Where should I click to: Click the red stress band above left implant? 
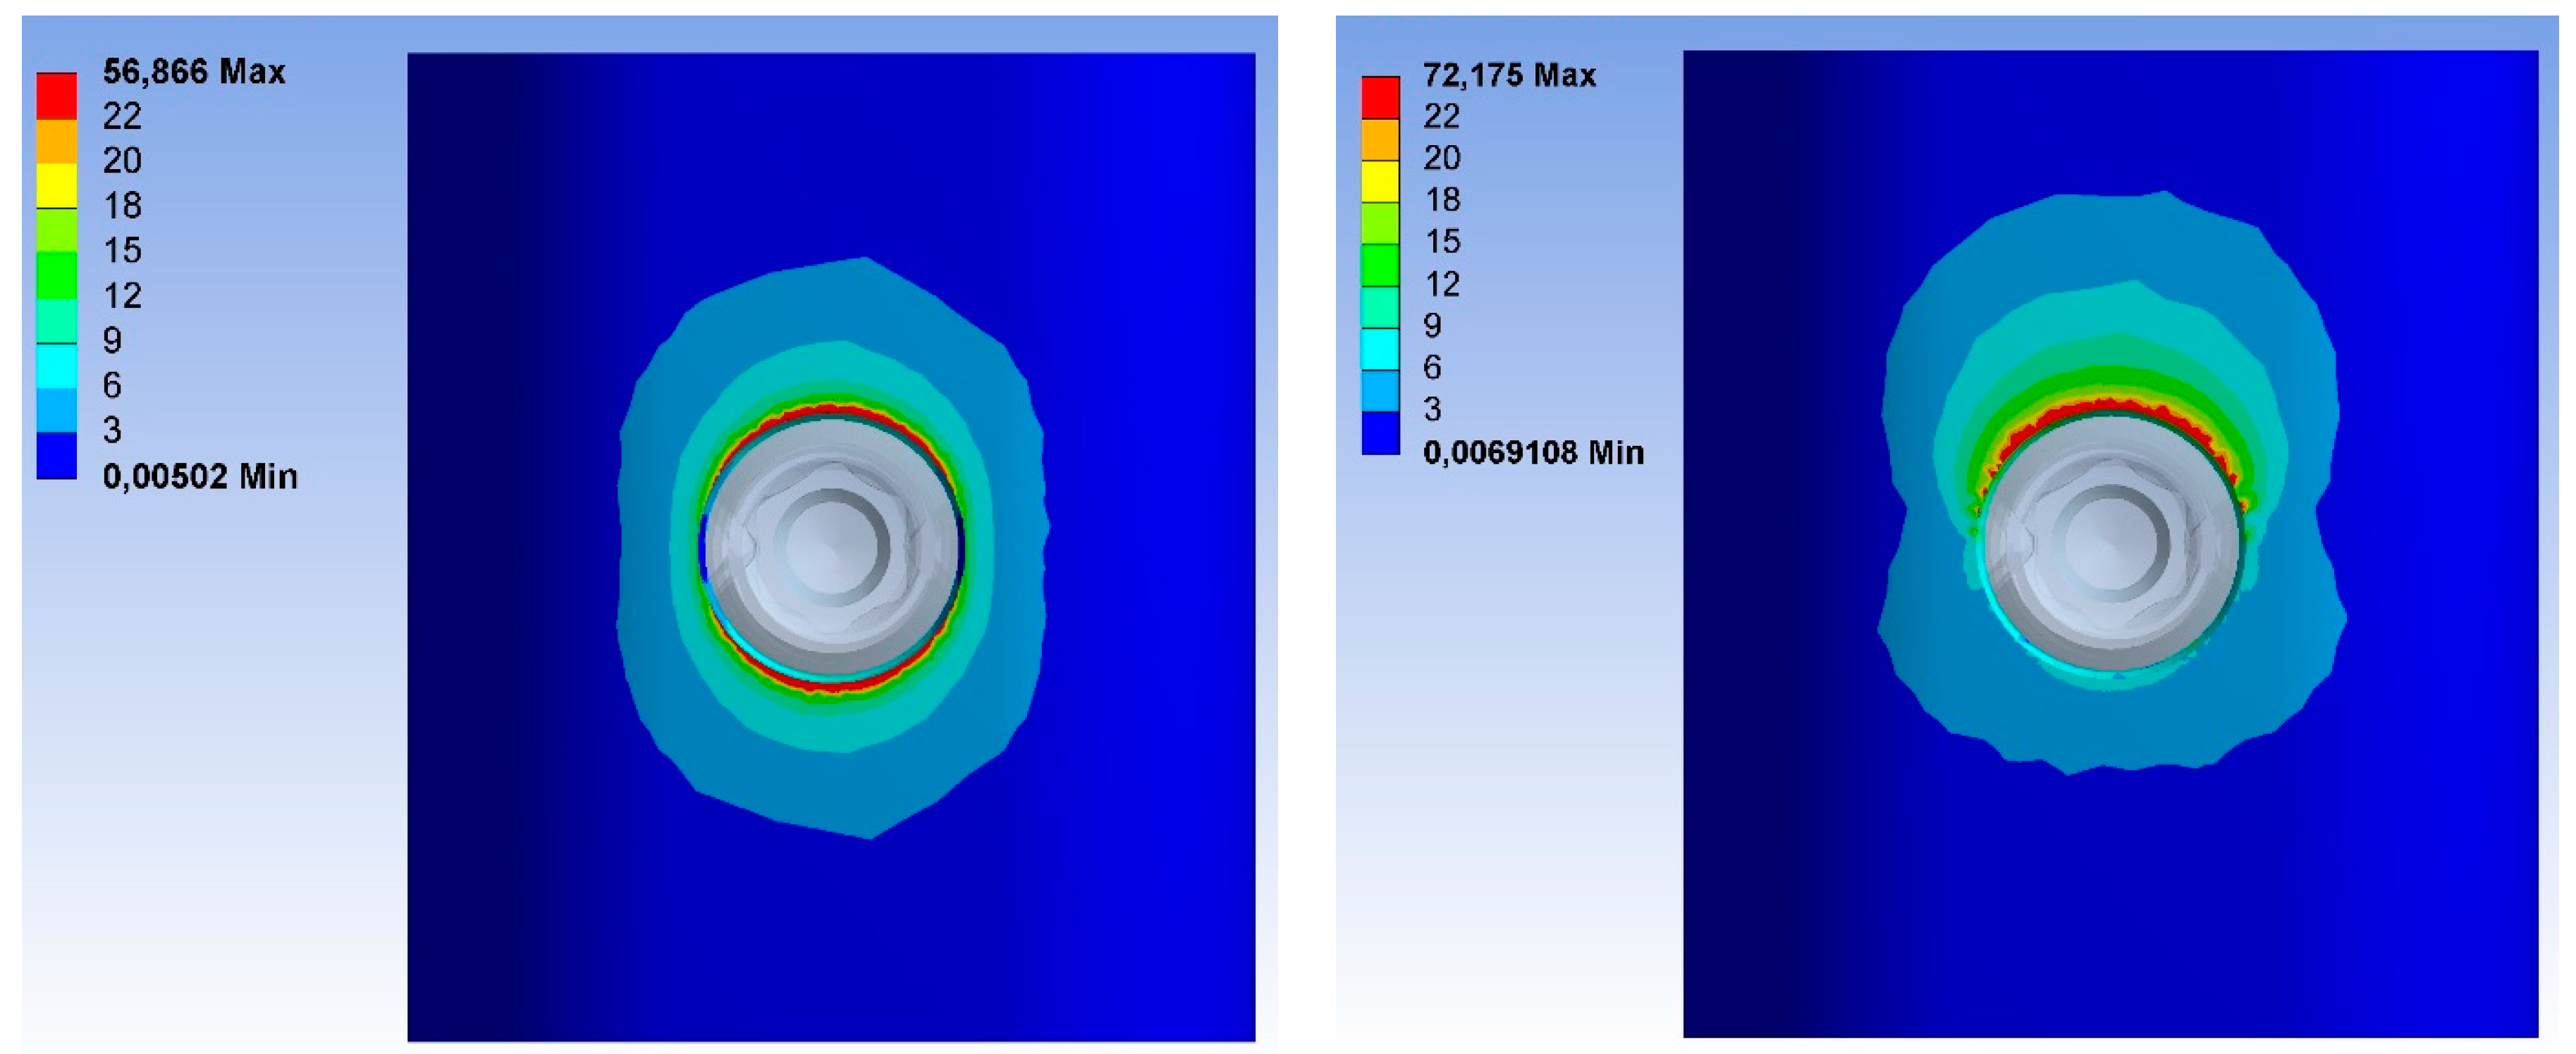(832, 409)
